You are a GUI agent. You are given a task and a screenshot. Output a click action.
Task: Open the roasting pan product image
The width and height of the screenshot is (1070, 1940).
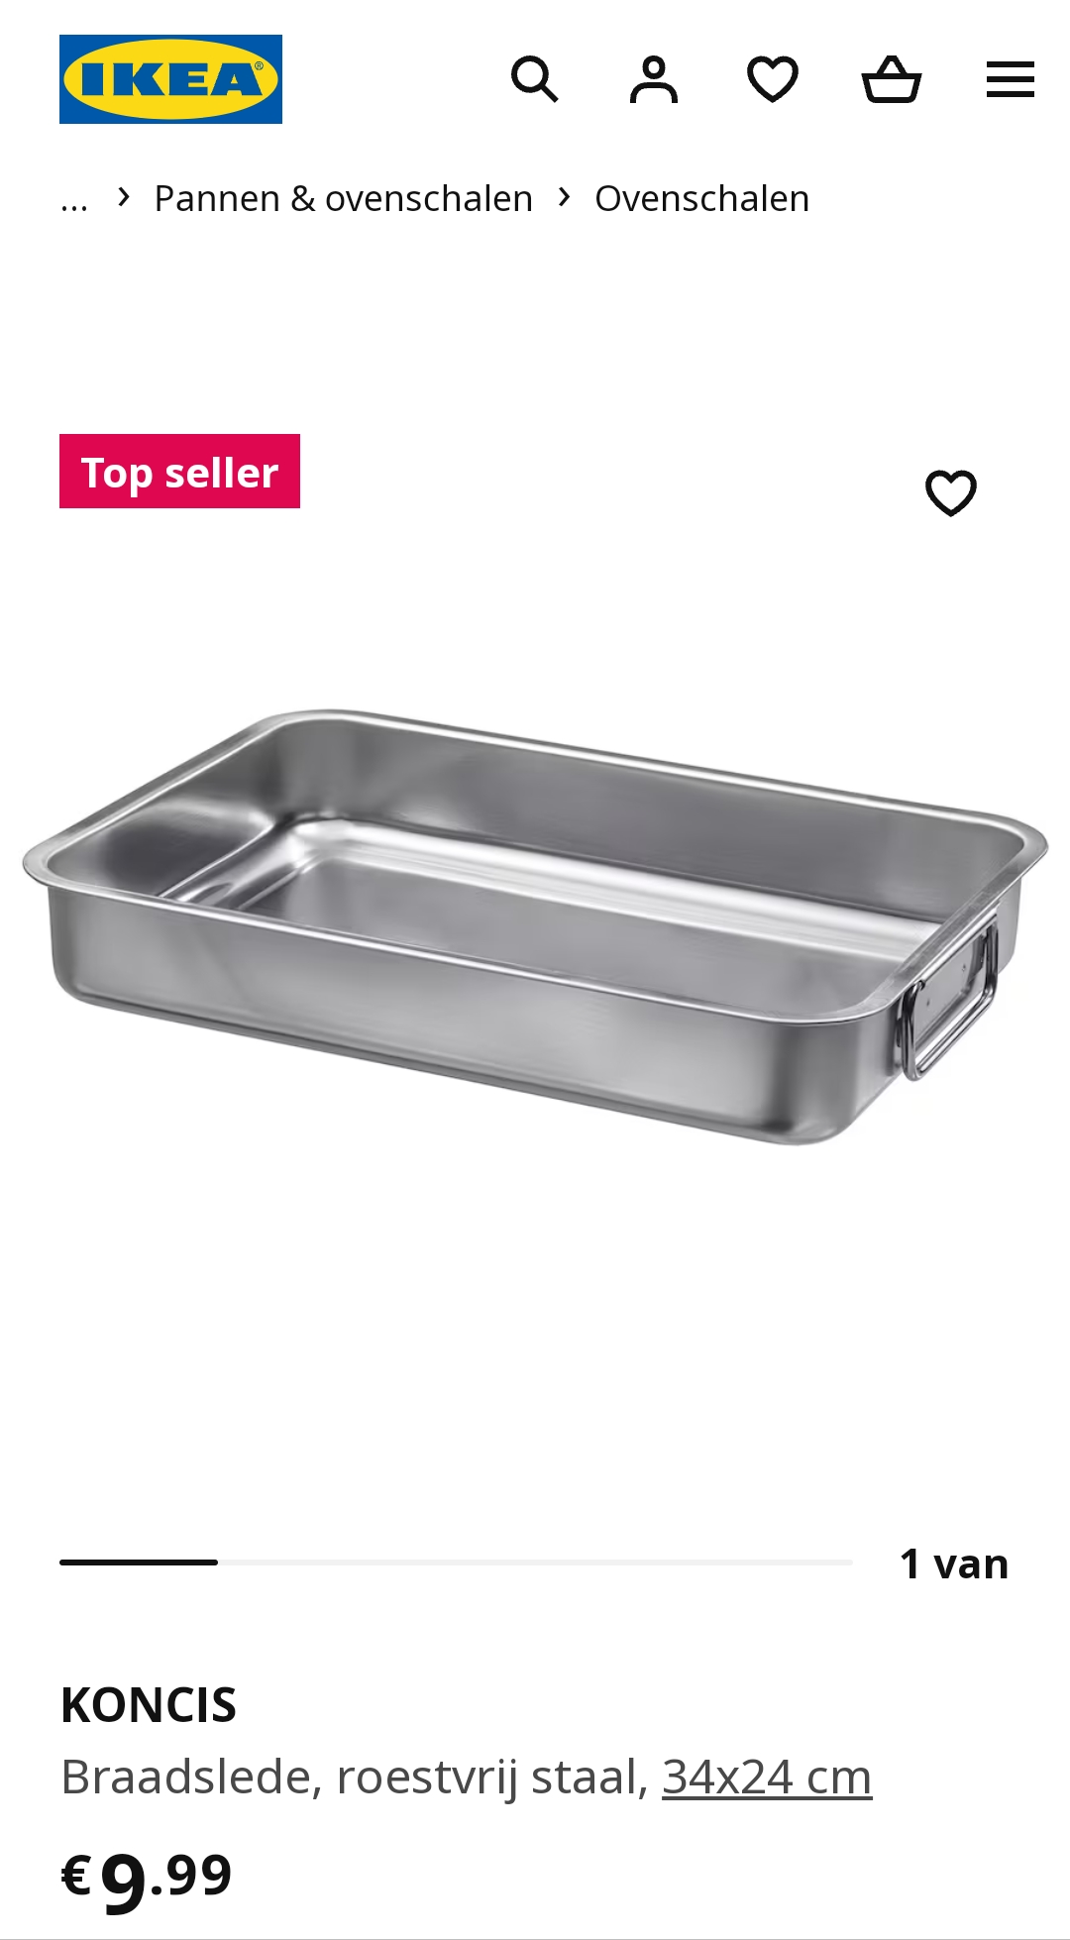click(535, 926)
